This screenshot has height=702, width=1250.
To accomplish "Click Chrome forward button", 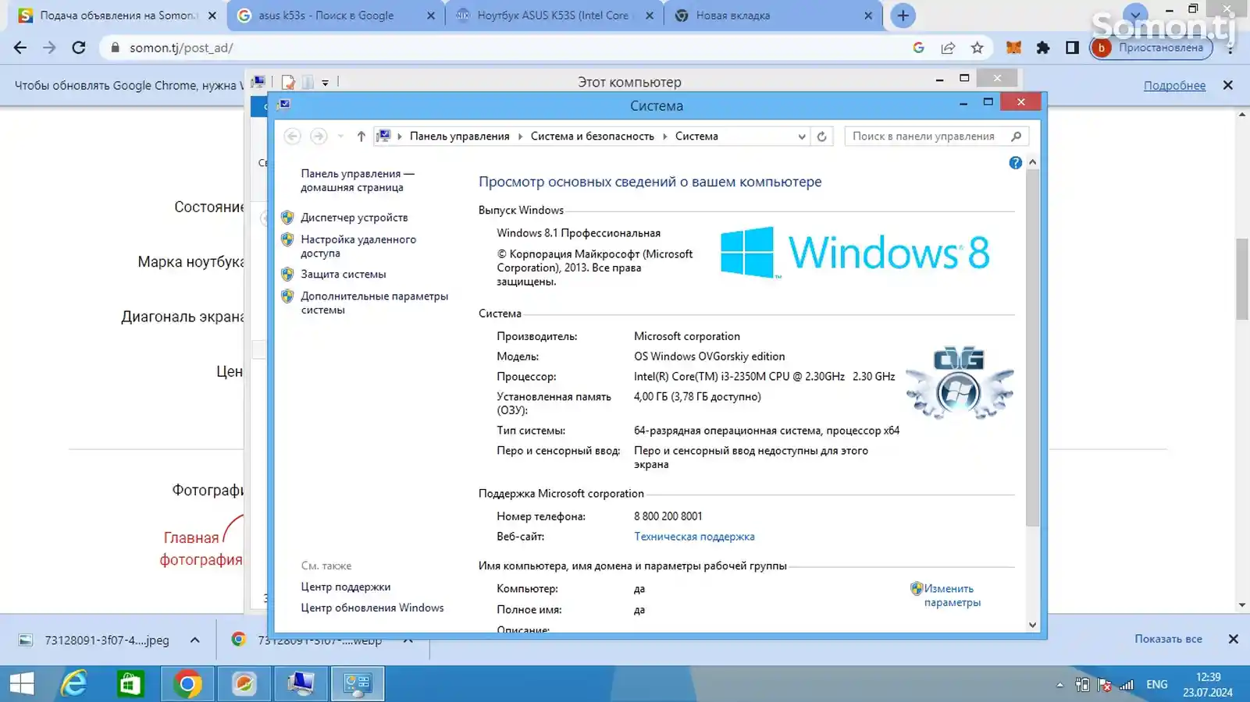I will [x=49, y=48].
